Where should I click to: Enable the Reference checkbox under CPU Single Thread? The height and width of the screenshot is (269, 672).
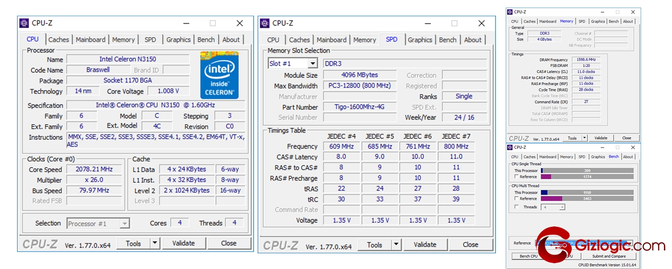coord(517,177)
